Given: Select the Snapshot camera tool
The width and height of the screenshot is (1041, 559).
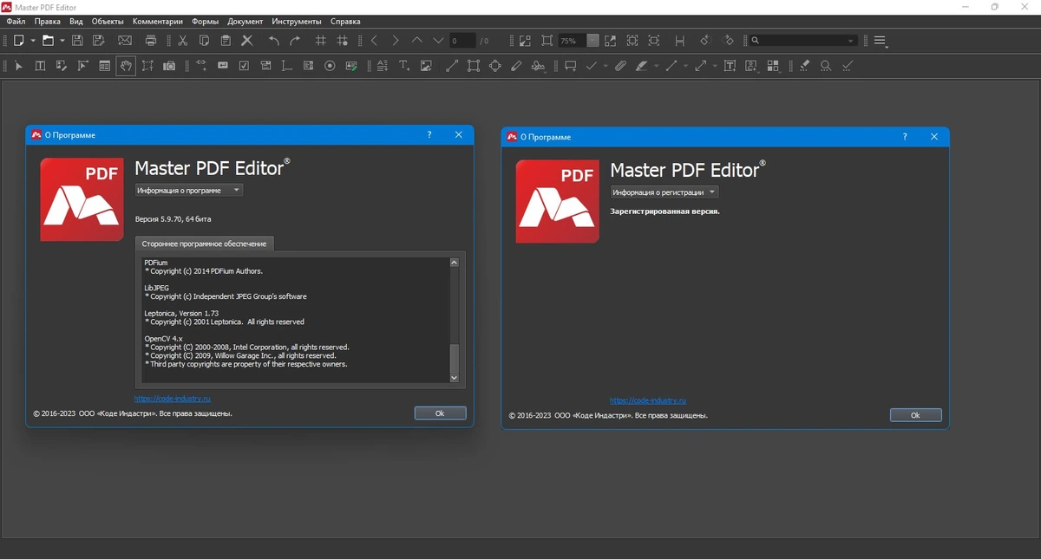Looking at the screenshot, I should pos(169,66).
